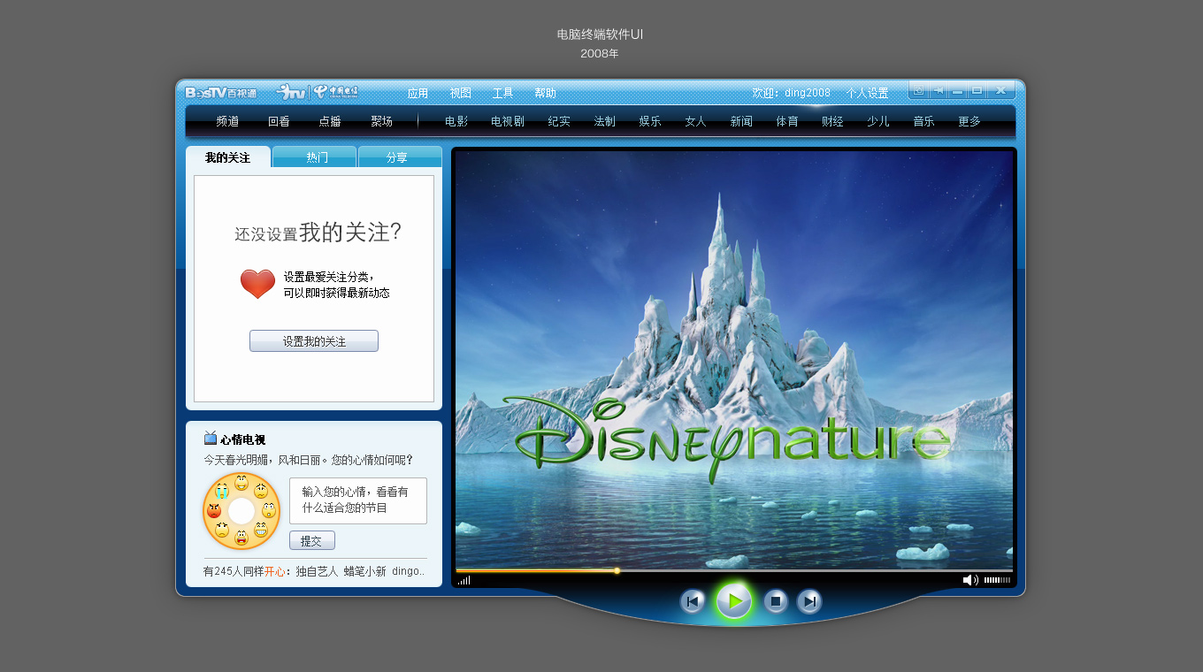Select the angry red face emoji
Screen dimensions: 1203x672
point(214,511)
